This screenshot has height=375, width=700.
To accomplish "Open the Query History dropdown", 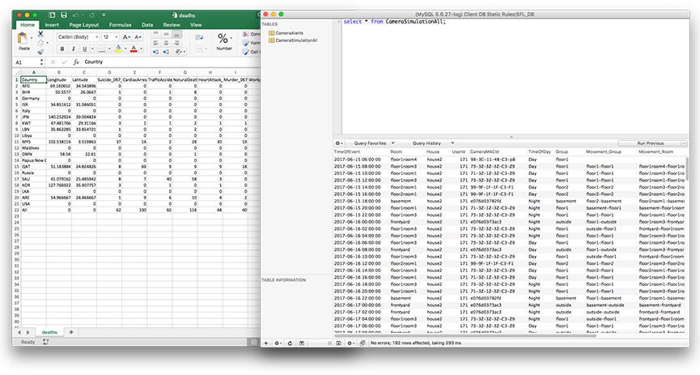I will (x=433, y=143).
